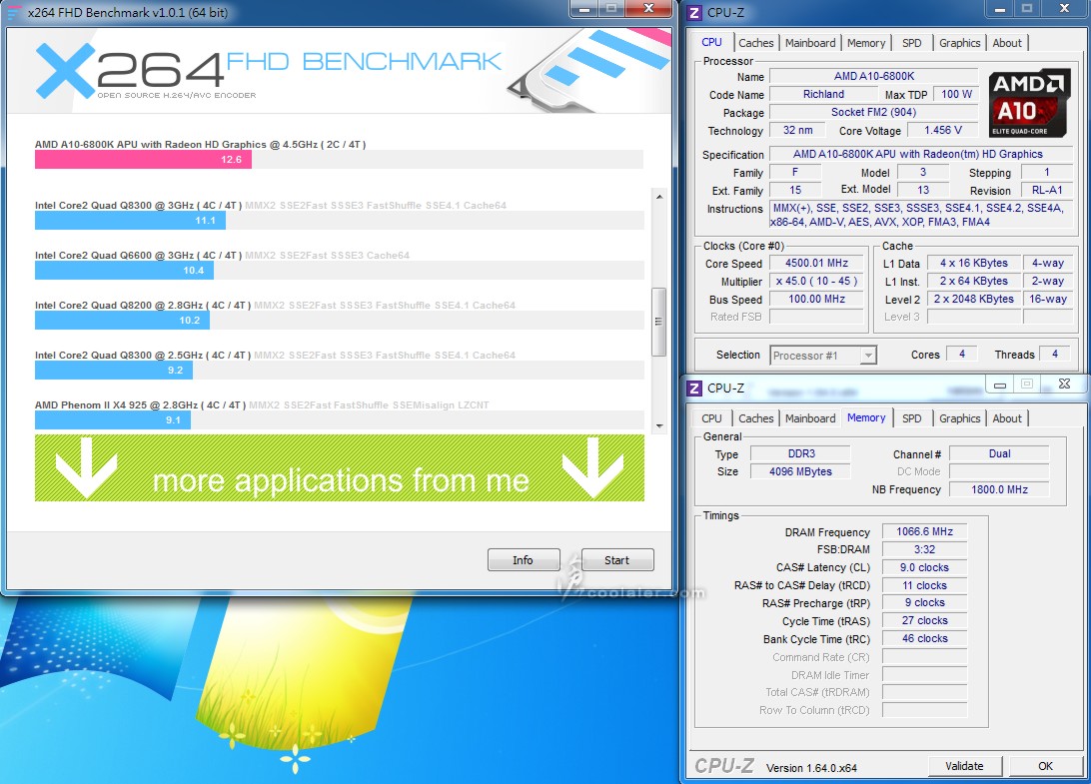Click the X264 FHD Benchmark logo

tap(268, 71)
